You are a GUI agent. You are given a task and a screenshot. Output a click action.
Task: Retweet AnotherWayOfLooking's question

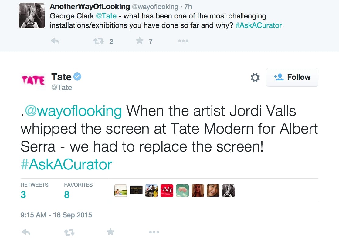coord(98,41)
